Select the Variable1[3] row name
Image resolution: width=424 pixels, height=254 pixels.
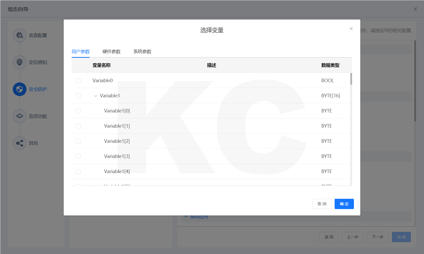point(117,156)
